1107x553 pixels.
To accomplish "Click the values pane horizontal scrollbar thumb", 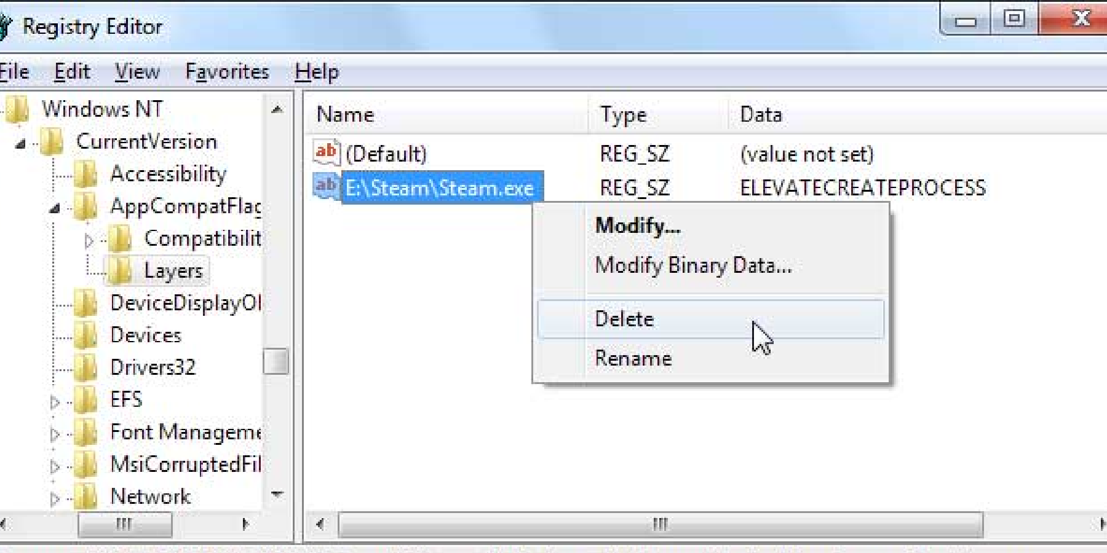I will coord(661,524).
